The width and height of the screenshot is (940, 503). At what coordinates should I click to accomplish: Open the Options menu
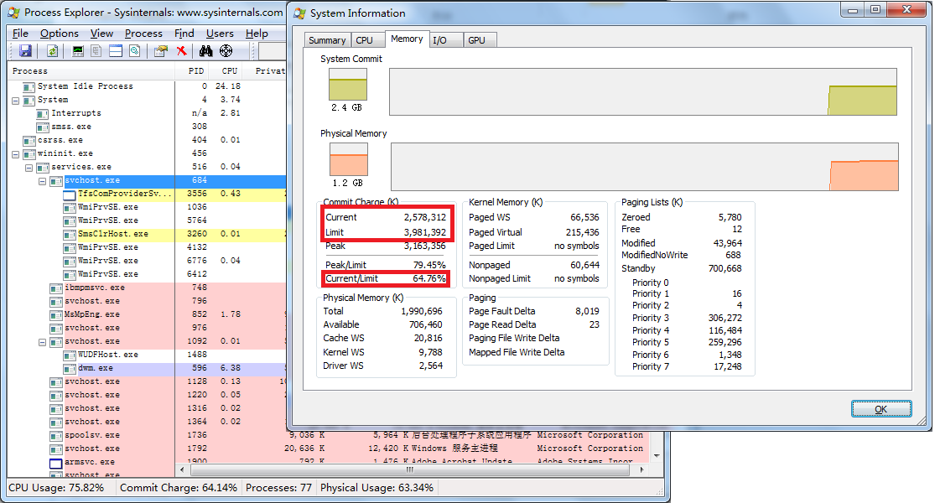tap(60, 34)
